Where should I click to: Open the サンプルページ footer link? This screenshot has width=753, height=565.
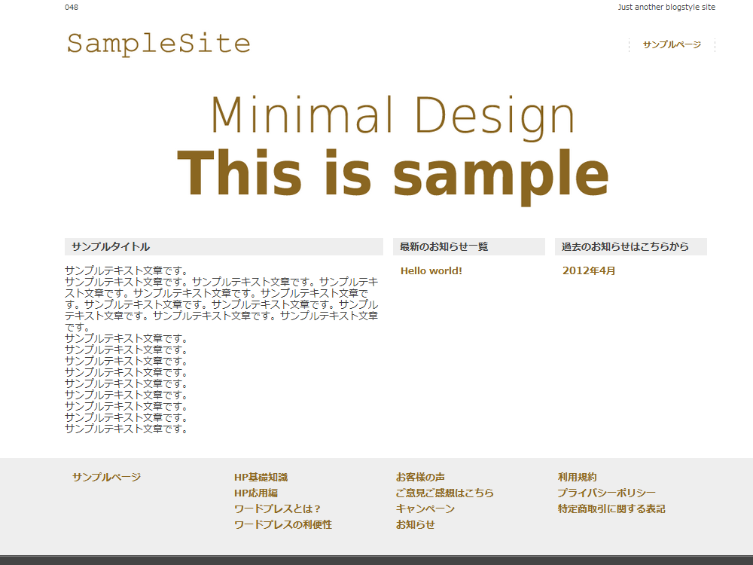tap(107, 477)
